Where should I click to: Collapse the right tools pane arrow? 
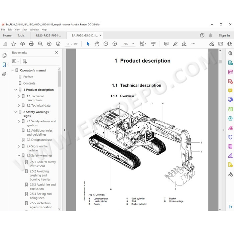pyautogui.click(x=224, y=130)
